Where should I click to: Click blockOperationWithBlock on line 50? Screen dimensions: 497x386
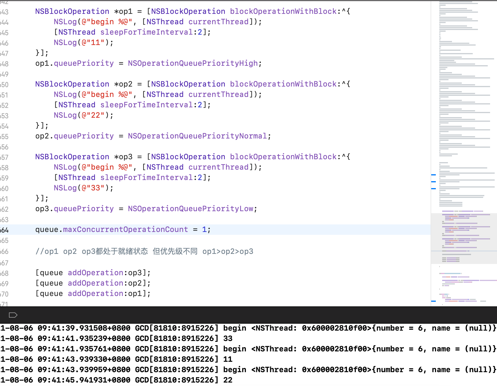pos(283,84)
